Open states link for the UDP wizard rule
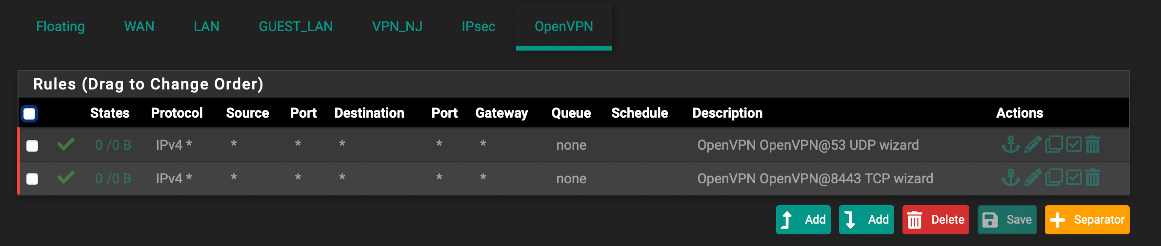Viewport: 1161px width, 246px height. (x=113, y=145)
